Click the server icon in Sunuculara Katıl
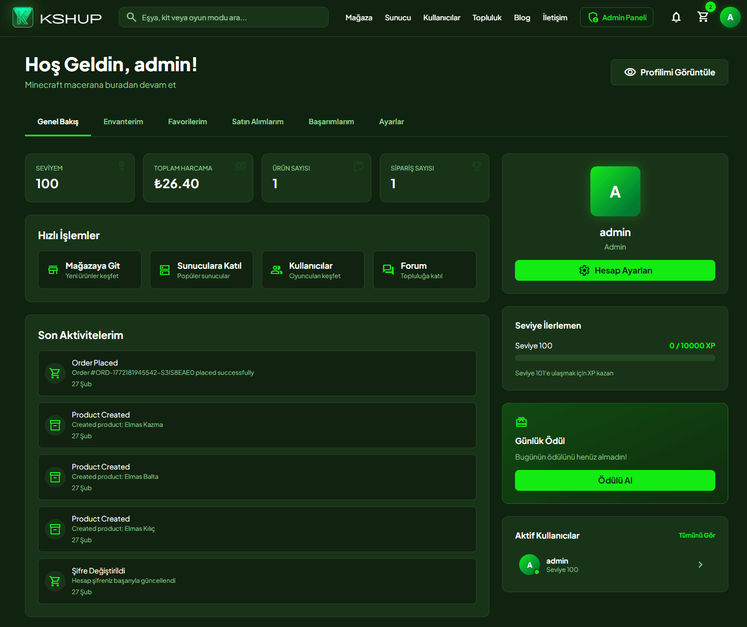The image size is (747, 627). tap(165, 270)
